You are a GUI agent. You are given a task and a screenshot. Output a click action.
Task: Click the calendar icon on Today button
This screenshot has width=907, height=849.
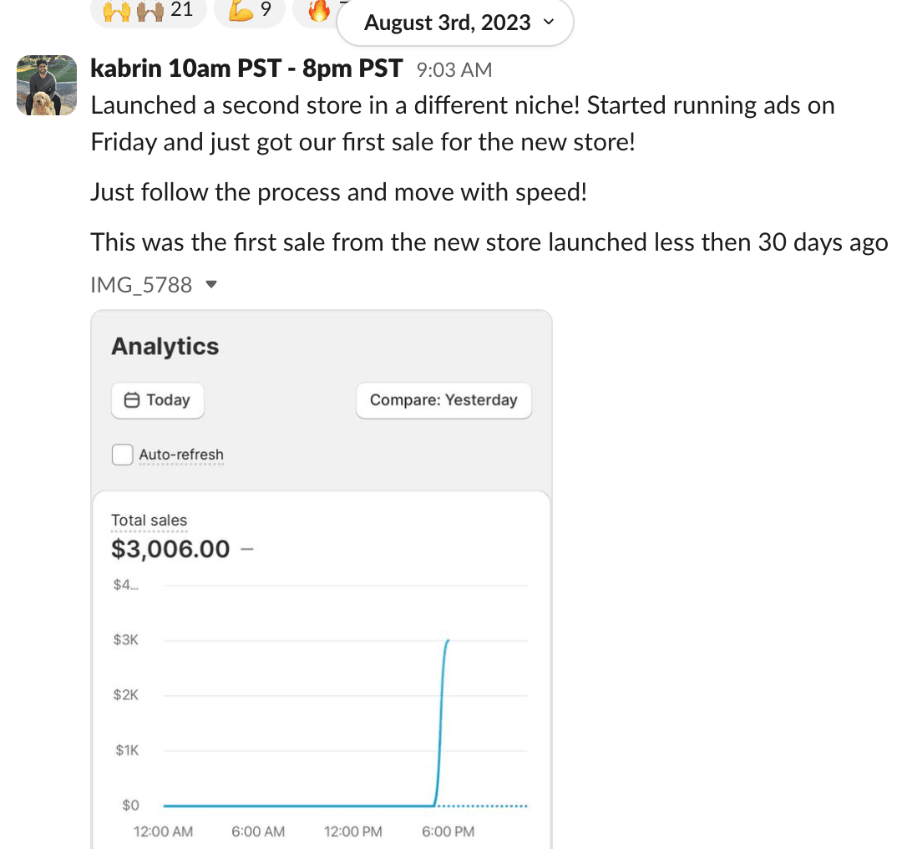pos(131,400)
